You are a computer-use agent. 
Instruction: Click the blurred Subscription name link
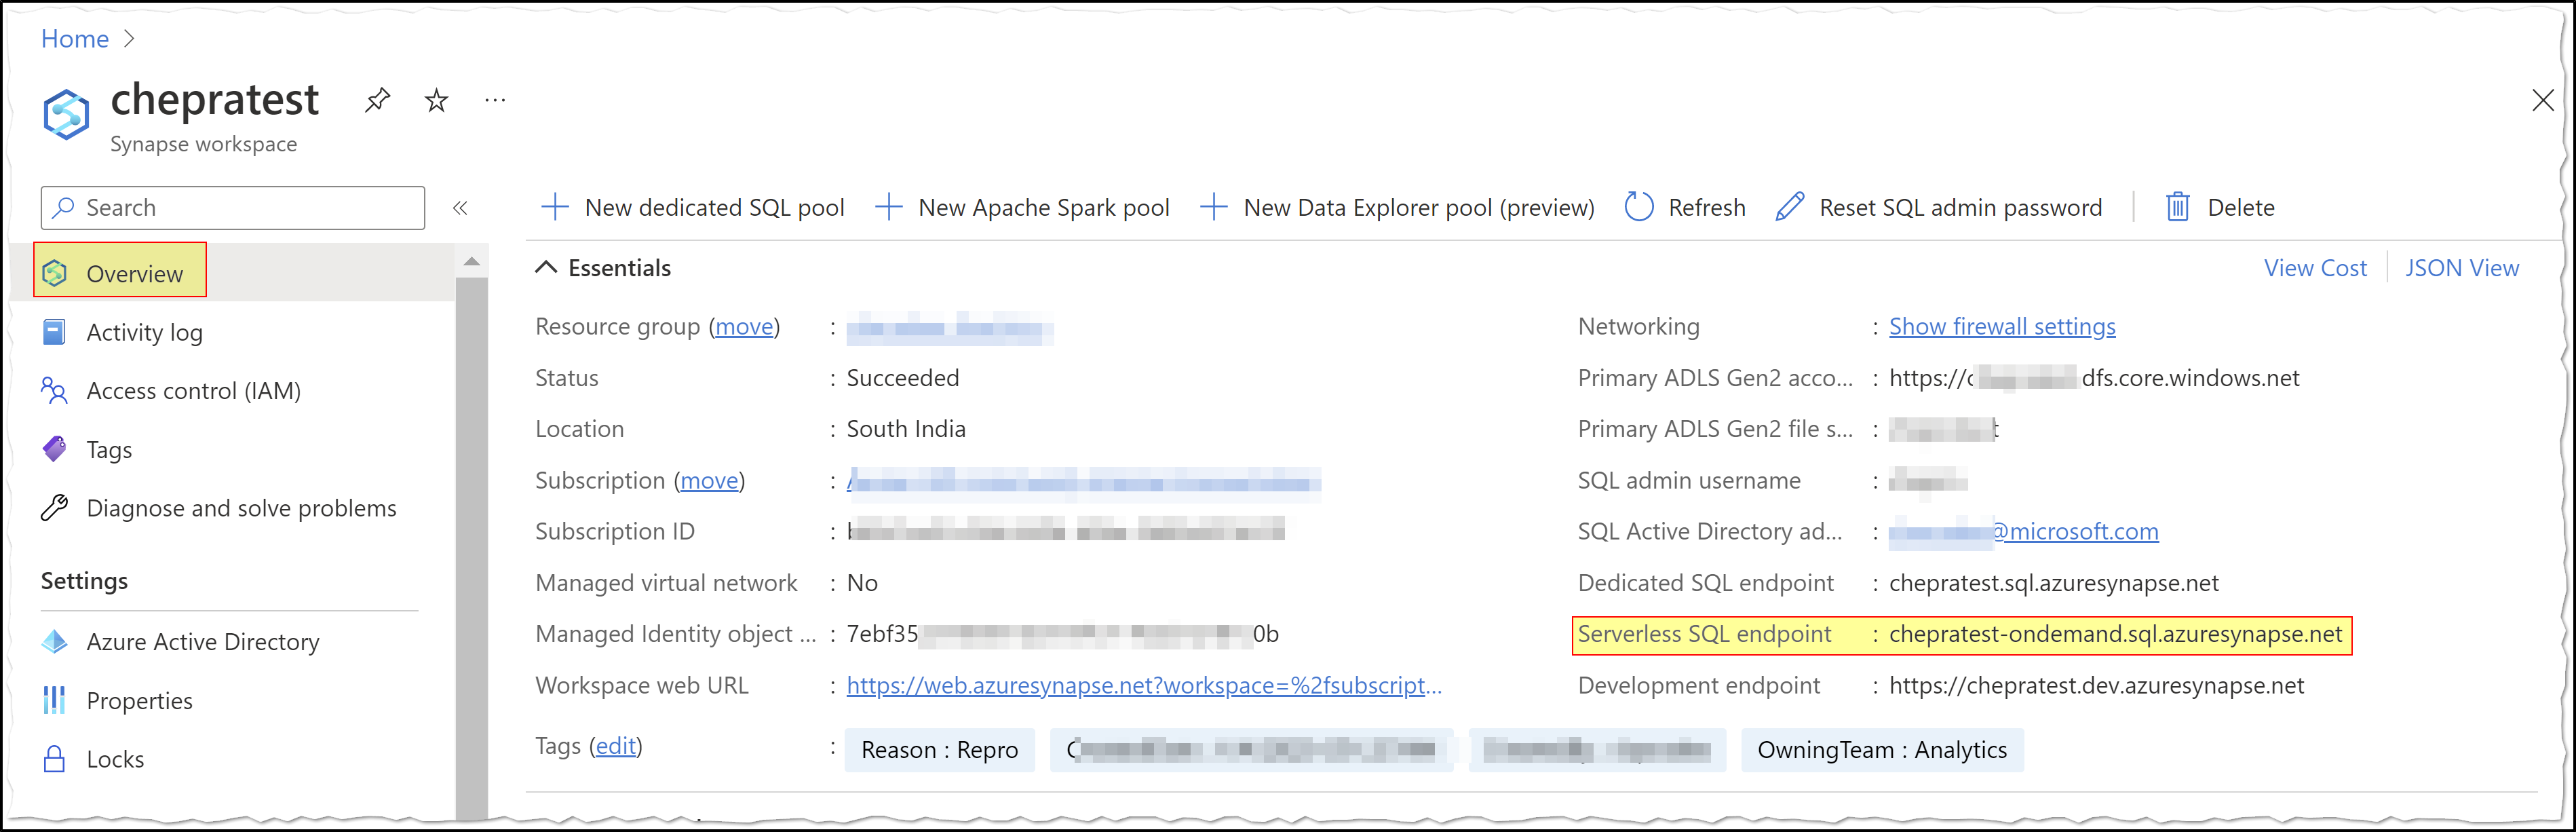pyautogui.click(x=1084, y=482)
